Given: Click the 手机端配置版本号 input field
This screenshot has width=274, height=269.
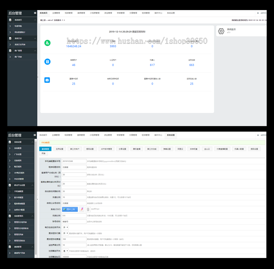Looking at the screenshot, I should click(74, 161).
